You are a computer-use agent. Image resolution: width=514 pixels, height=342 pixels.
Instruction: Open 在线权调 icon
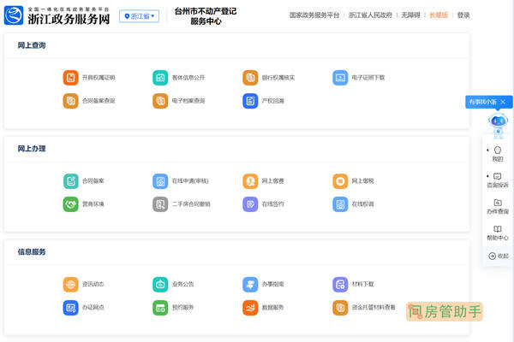(340, 204)
